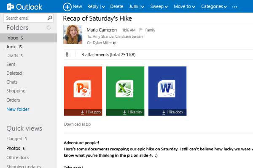This screenshot has width=253, height=168.
Task: Select the Inbox folder
Action: coord(12,38)
